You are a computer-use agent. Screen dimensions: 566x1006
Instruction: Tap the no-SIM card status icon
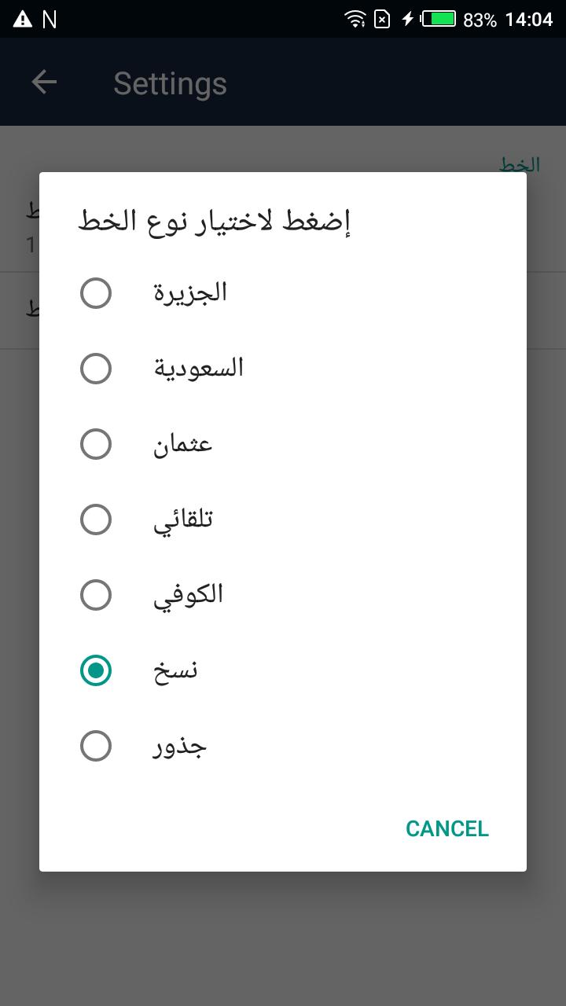click(x=382, y=19)
